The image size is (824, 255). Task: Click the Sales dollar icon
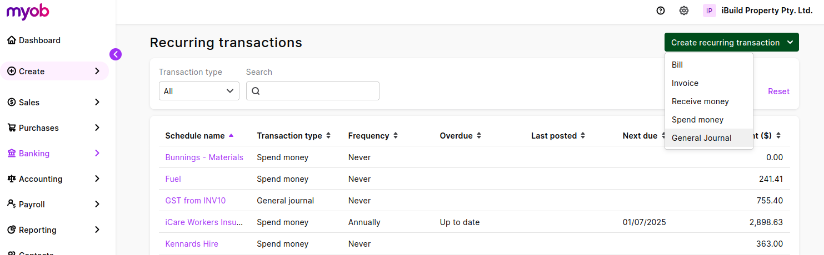12,103
